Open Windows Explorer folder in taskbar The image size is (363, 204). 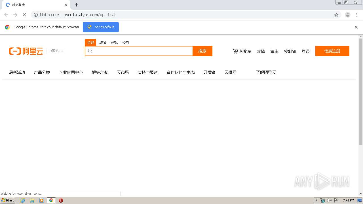coord(32,200)
